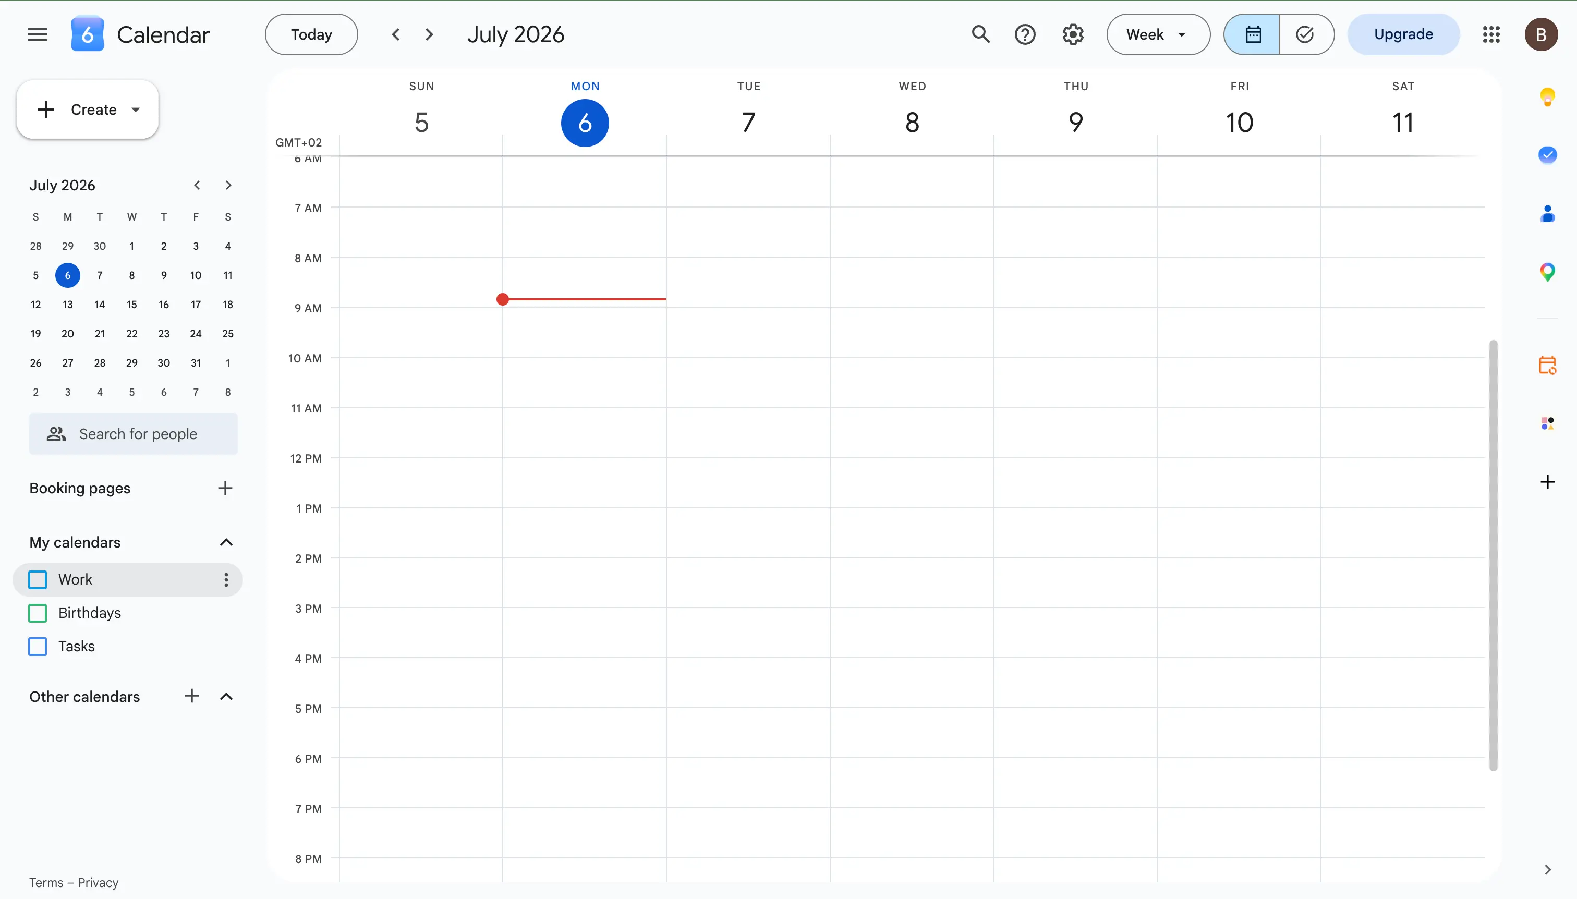The width and height of the screenshot is (1577, 899).
Task: Click the Today button
Action: (x=311, y=34)
